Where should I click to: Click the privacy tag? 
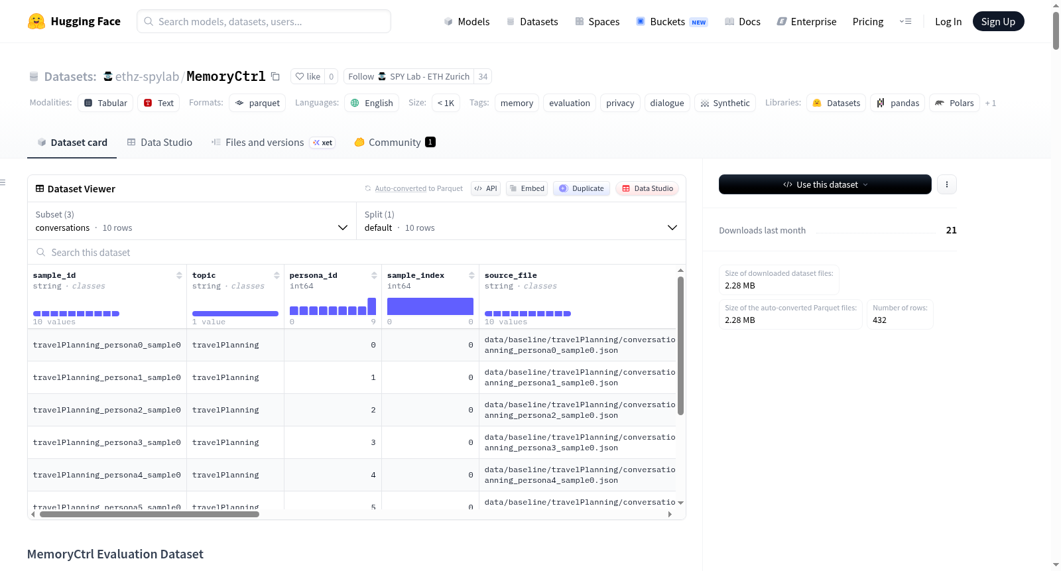point(620,103)
